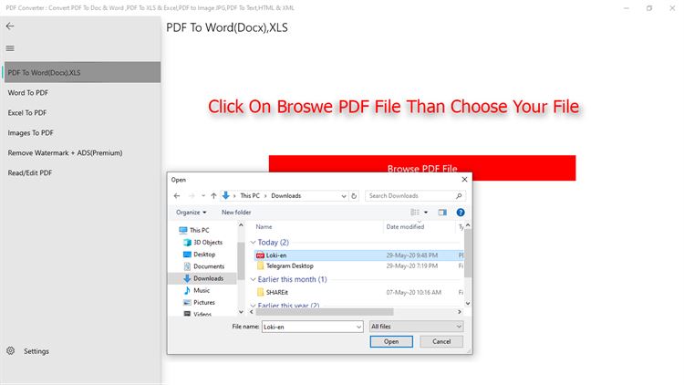This screenshot has width=684, height=385.
Task: Close the Open file dialog
Action: 464,180
